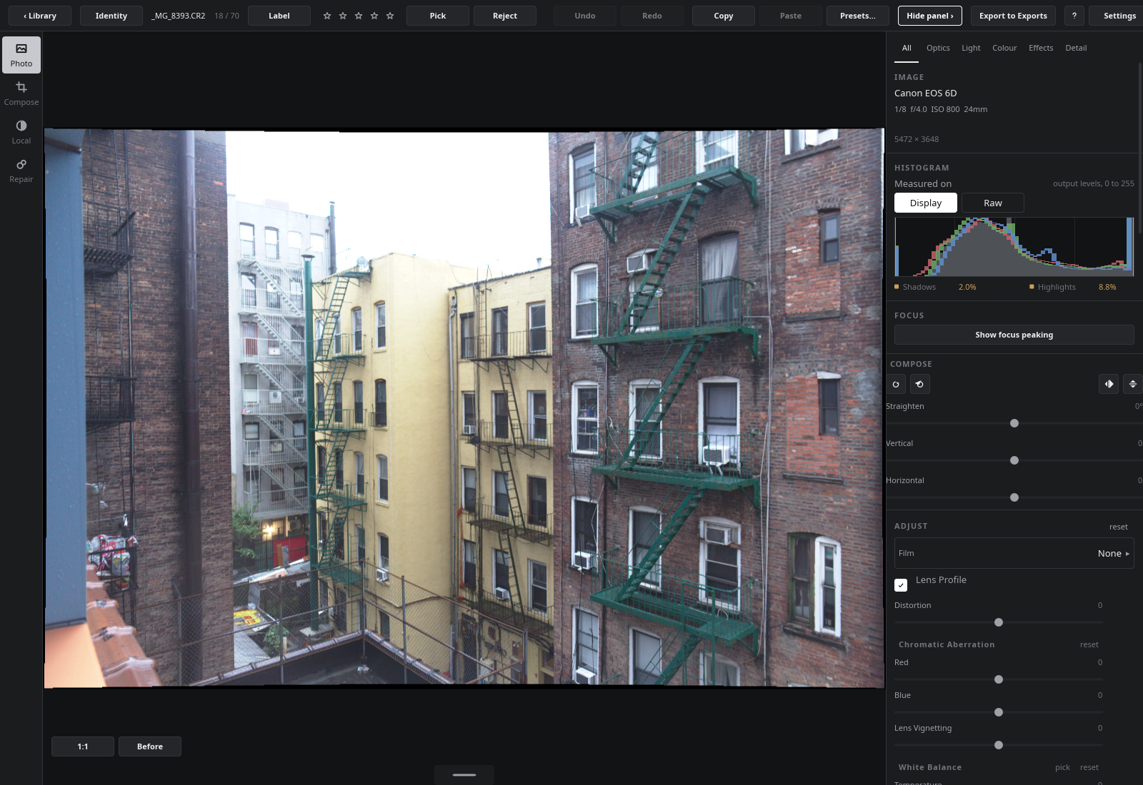Expand the bottom filmstrip handle
Screen dimensions: 1143x785
tap(464, 774)
